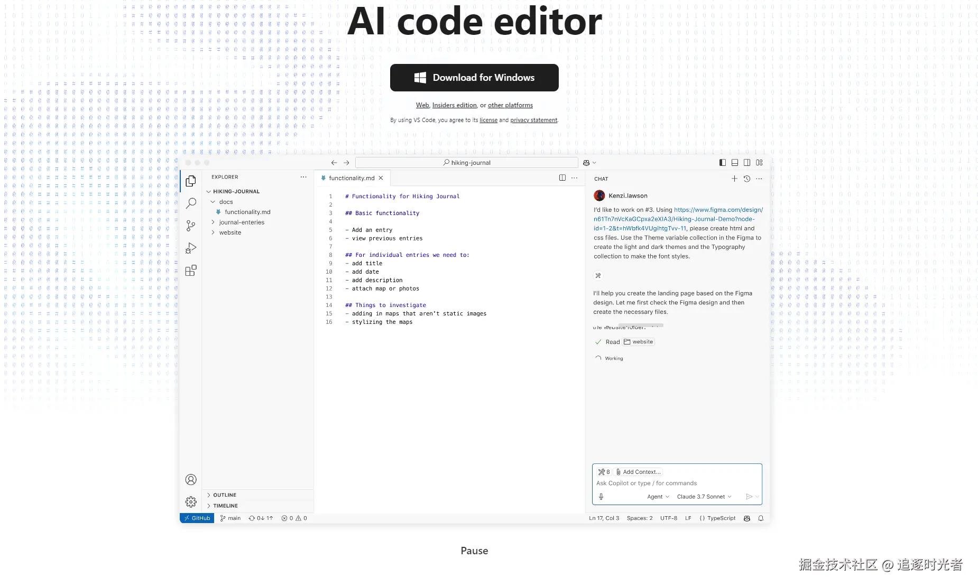Open the Manage gear icon
Screen dimensions: 978x587
tap(191, 502)
